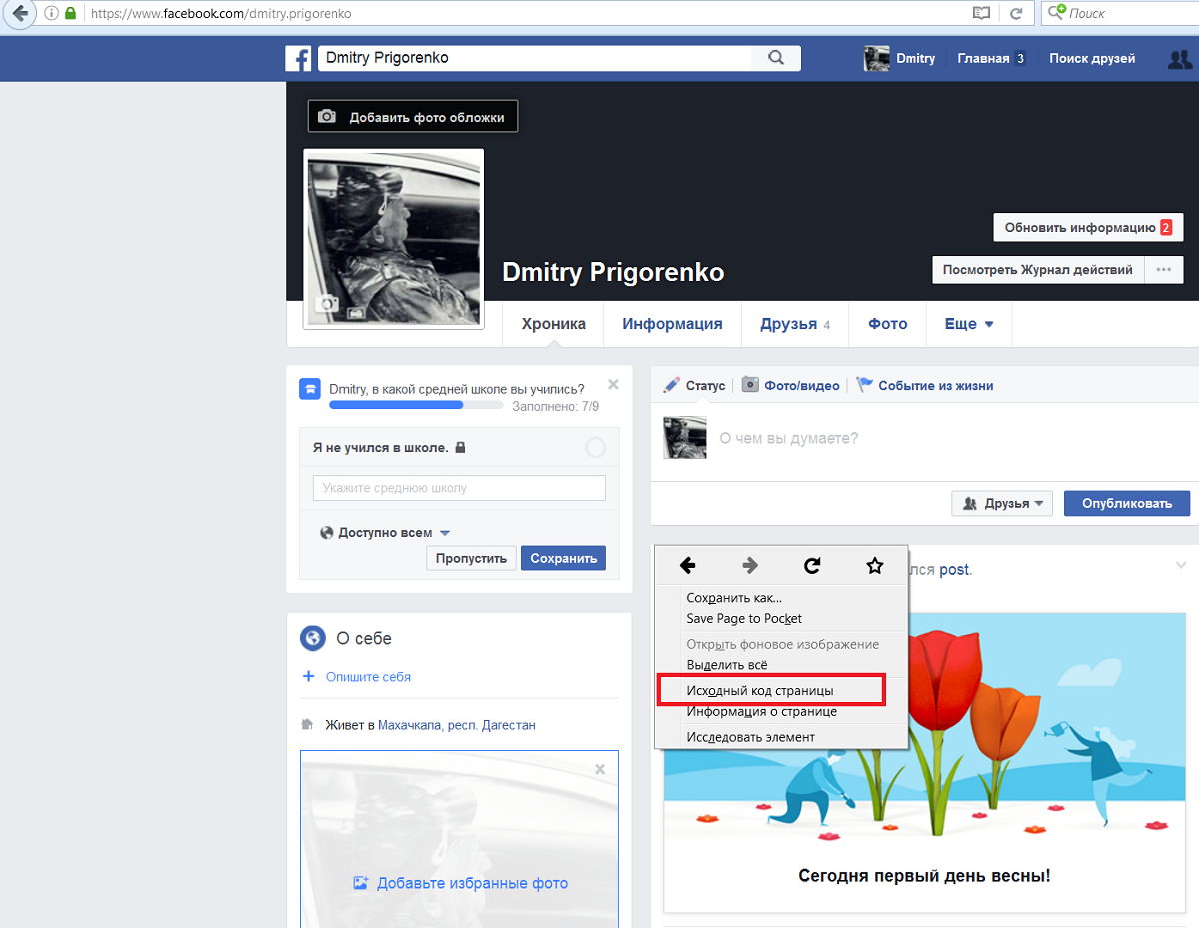Click the 'Добавить фото обложки' button
1199x928 pixels.
[x=413, y=117]
